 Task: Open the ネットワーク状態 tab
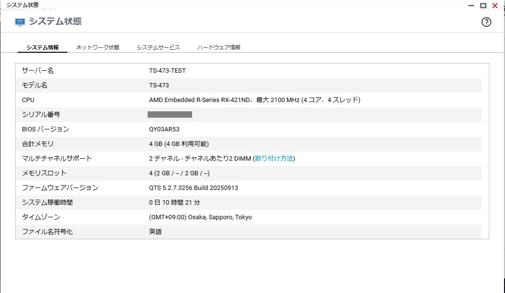(98, 47)
